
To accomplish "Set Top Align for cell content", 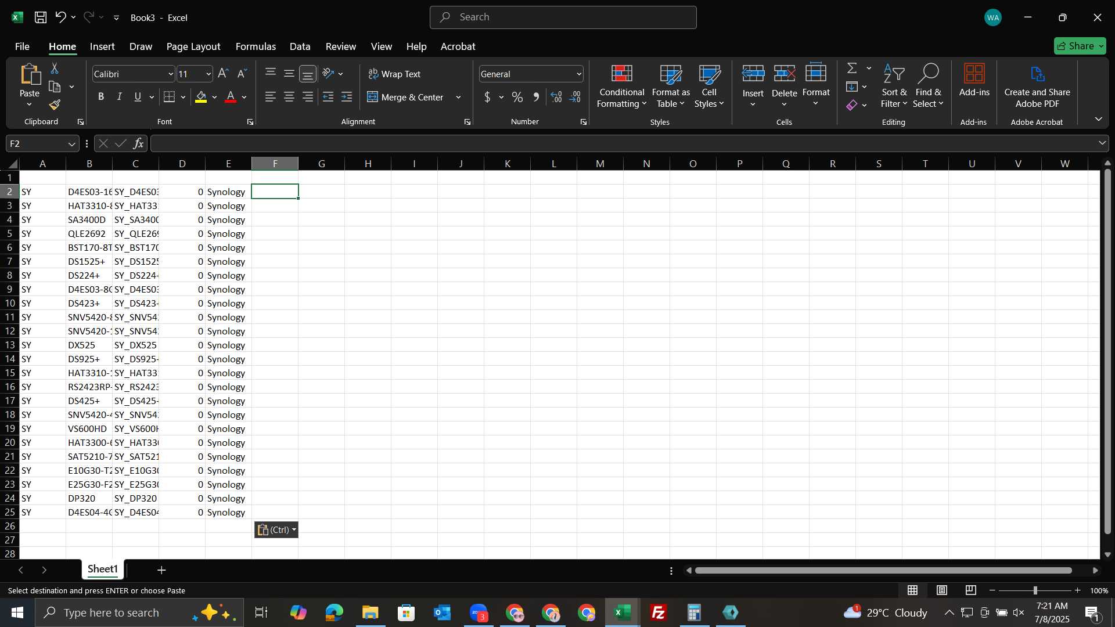I will pyautogui.click(x=271, y=74).
